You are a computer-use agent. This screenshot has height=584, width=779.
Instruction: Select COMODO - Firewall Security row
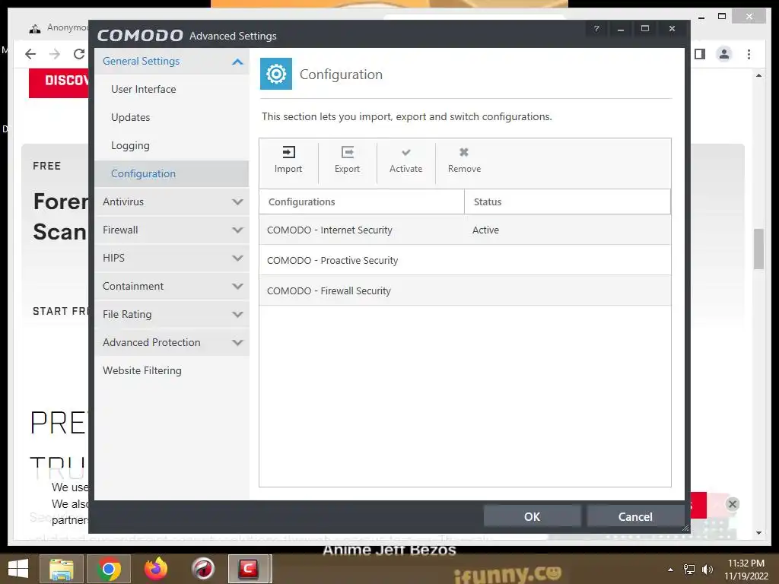[465, 290]
